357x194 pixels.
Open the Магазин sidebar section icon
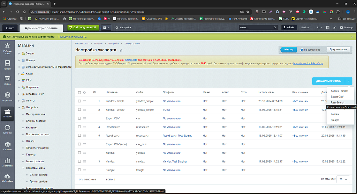7,114
